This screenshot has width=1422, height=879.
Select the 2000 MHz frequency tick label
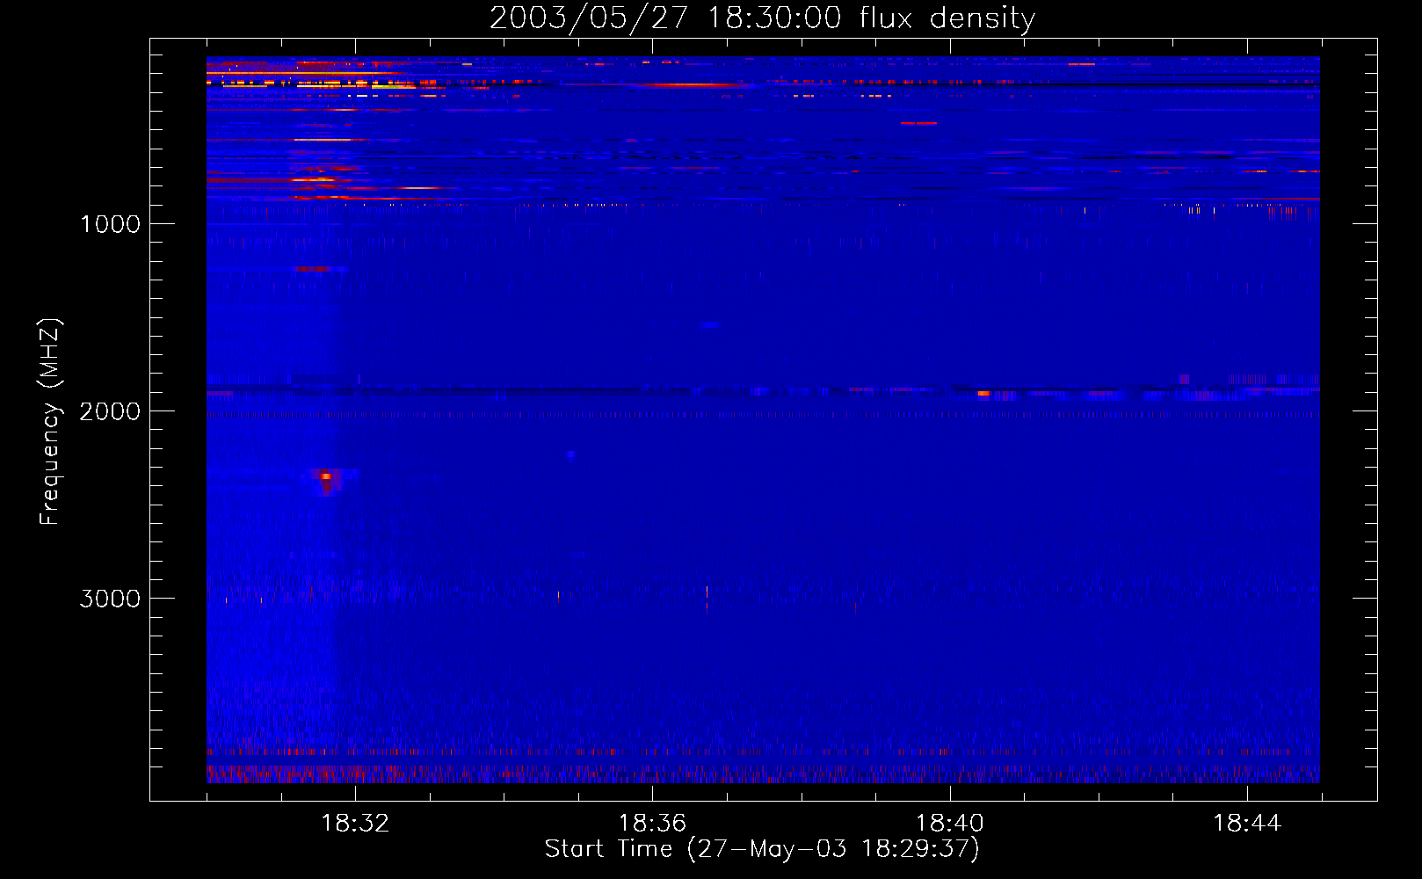click(x=110, y=411)
